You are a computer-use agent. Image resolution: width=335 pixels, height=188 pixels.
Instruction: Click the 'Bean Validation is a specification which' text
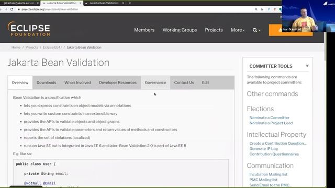pos(47,98)
